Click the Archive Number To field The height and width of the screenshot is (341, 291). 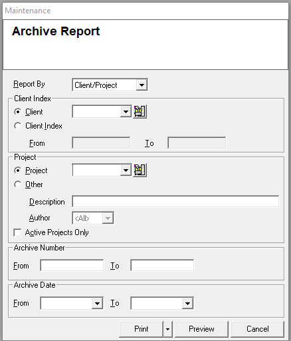coord(162,265)
